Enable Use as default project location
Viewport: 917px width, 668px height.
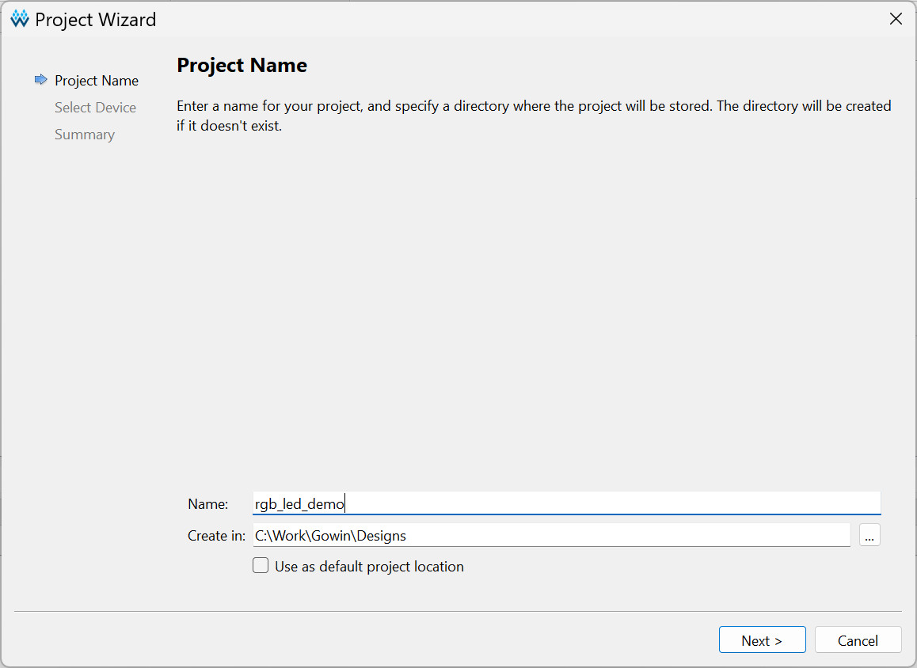pos(261,566)
